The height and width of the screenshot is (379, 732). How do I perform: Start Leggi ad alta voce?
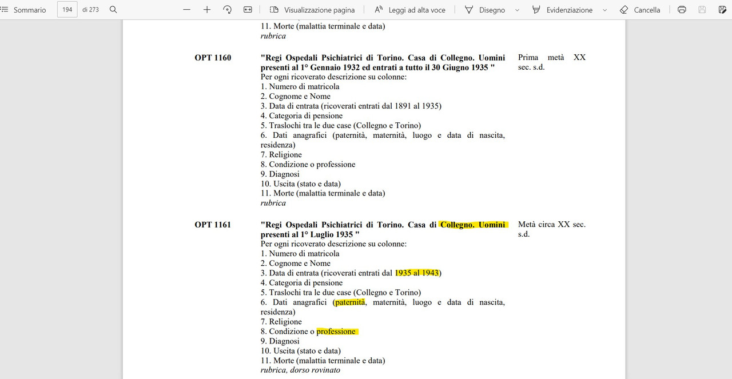410,10
